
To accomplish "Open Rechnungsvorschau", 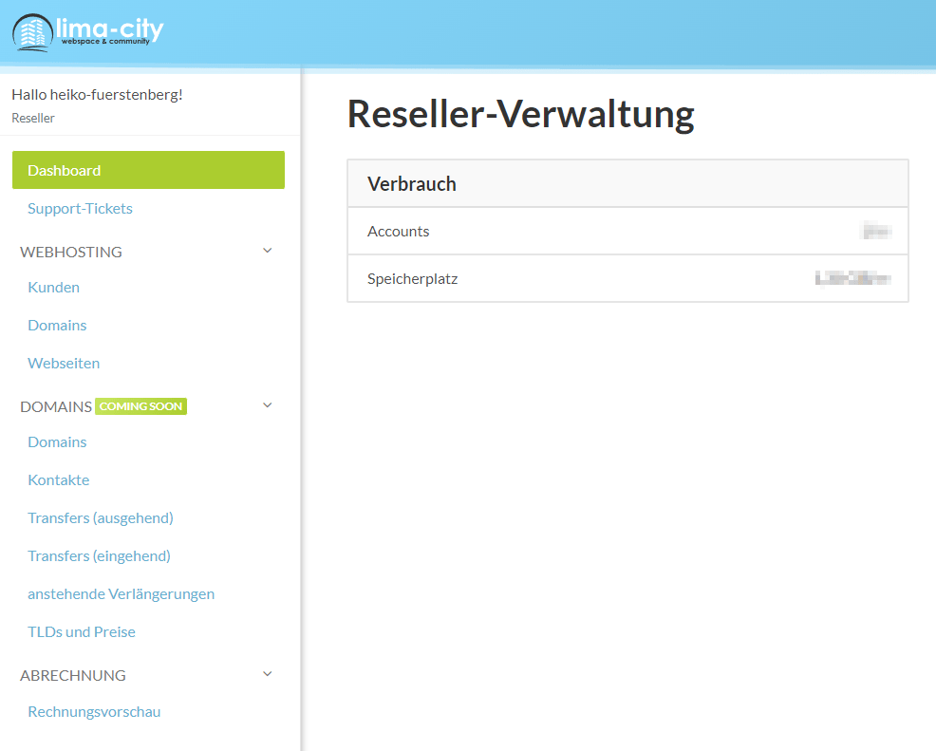I will coord(94,711).
